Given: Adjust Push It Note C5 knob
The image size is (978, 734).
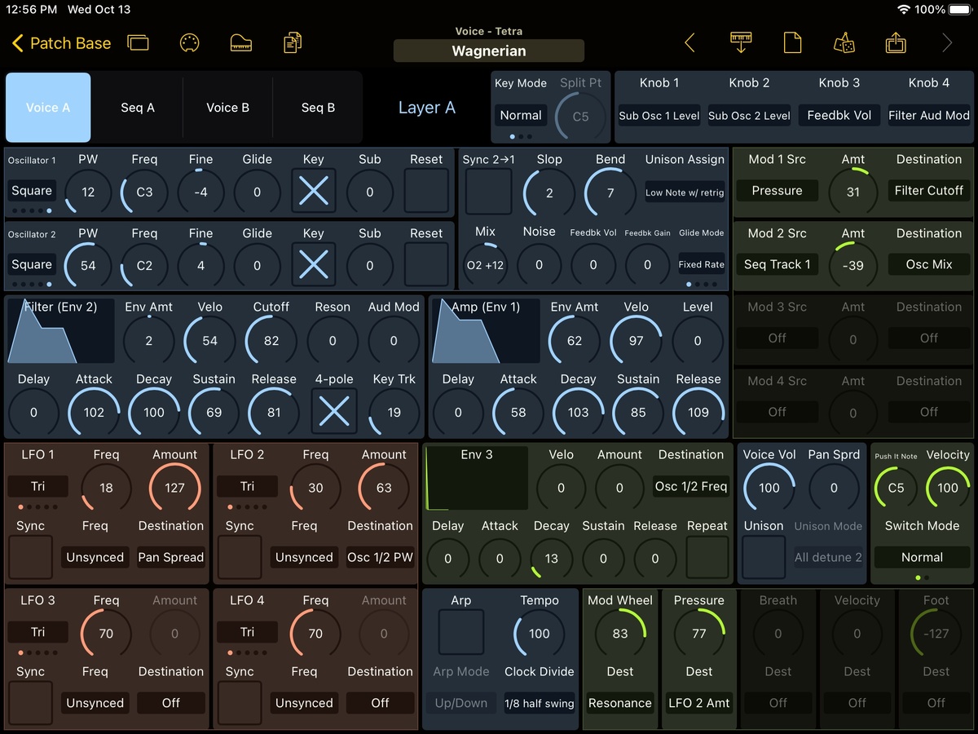Looking at the screenshot, I should (896, 488).
